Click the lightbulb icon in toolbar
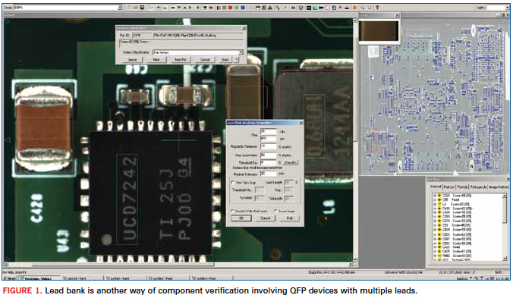Viewport: 513px width, 298px height. pos(378,8)
